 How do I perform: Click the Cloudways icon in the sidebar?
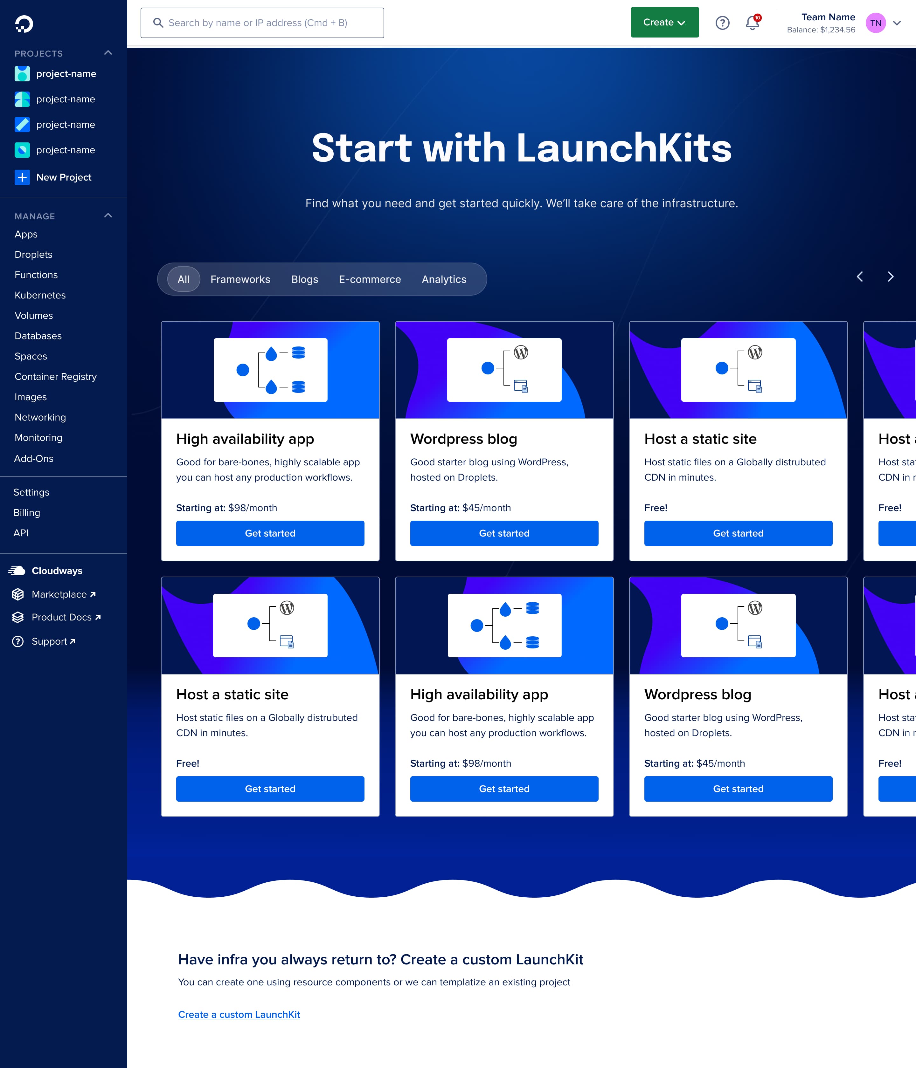pos(17,570)
